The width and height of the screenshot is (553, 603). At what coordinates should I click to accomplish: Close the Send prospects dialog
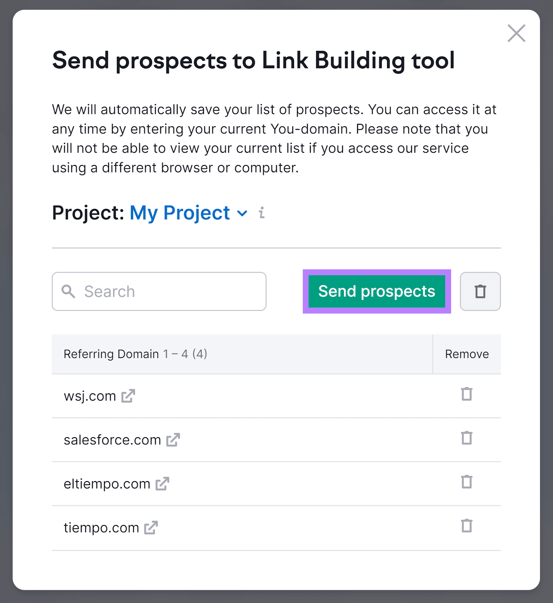[x=516, y=33]
